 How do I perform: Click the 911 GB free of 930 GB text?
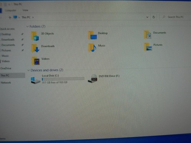click(55, 82)
